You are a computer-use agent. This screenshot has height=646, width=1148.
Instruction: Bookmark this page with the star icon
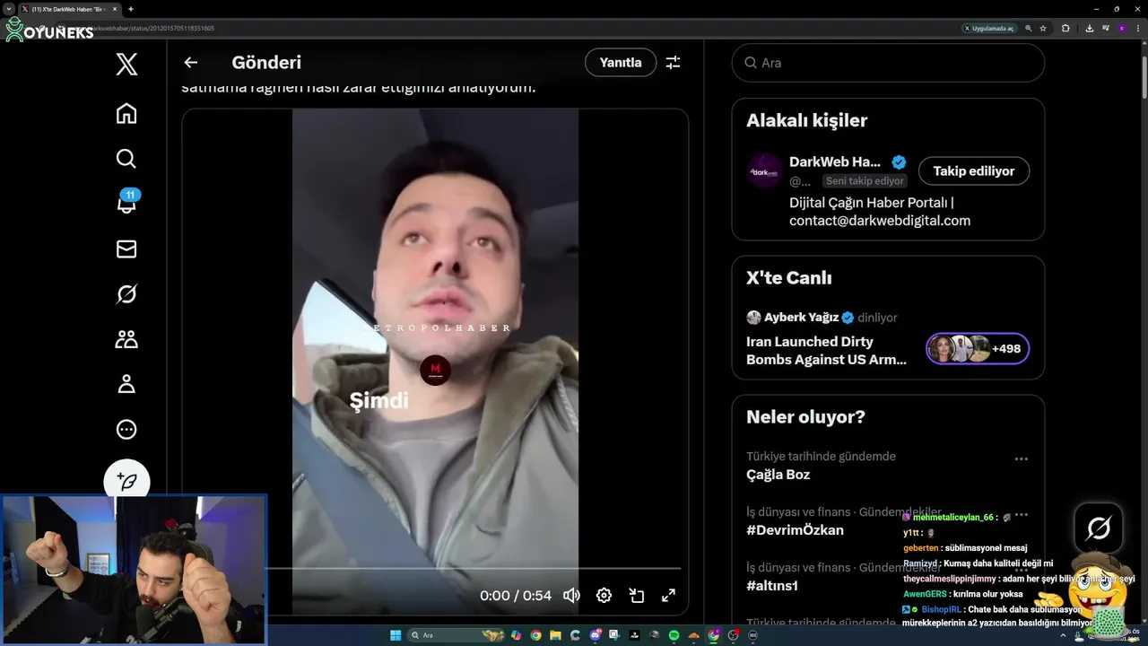1043,29
